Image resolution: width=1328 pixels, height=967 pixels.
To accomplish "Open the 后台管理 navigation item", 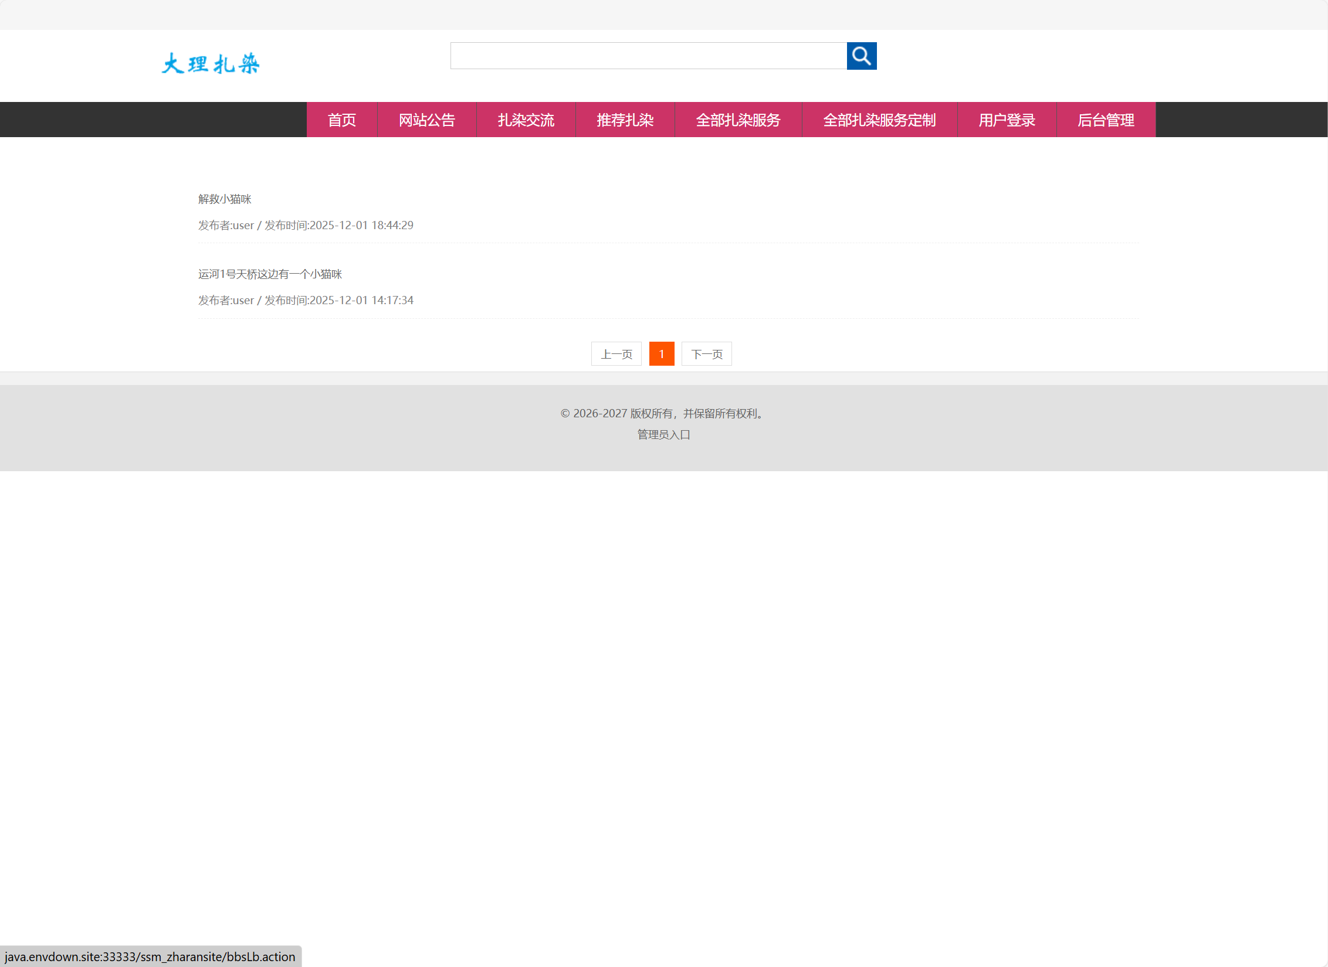I will point(1106,120).
